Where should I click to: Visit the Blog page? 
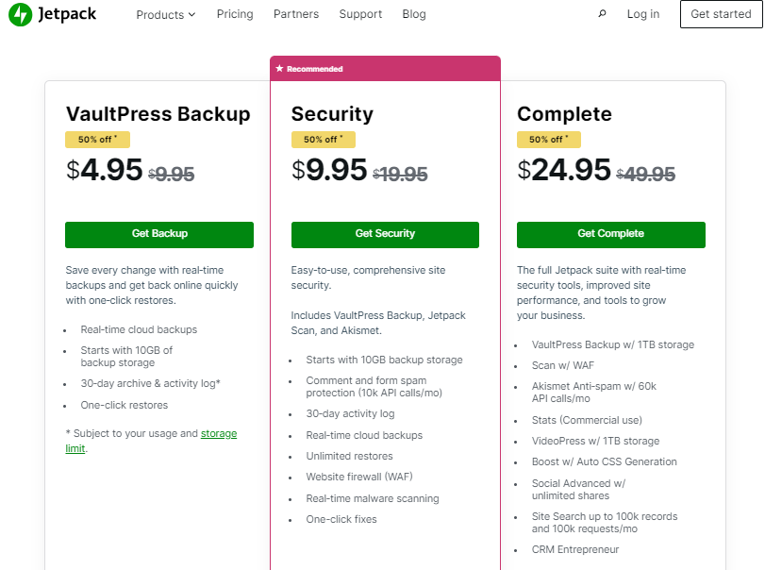[414, 14]
